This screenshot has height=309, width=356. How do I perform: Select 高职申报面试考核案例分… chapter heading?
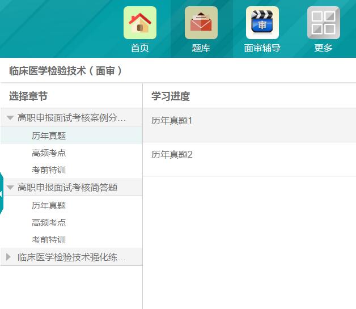click(71, 117)
